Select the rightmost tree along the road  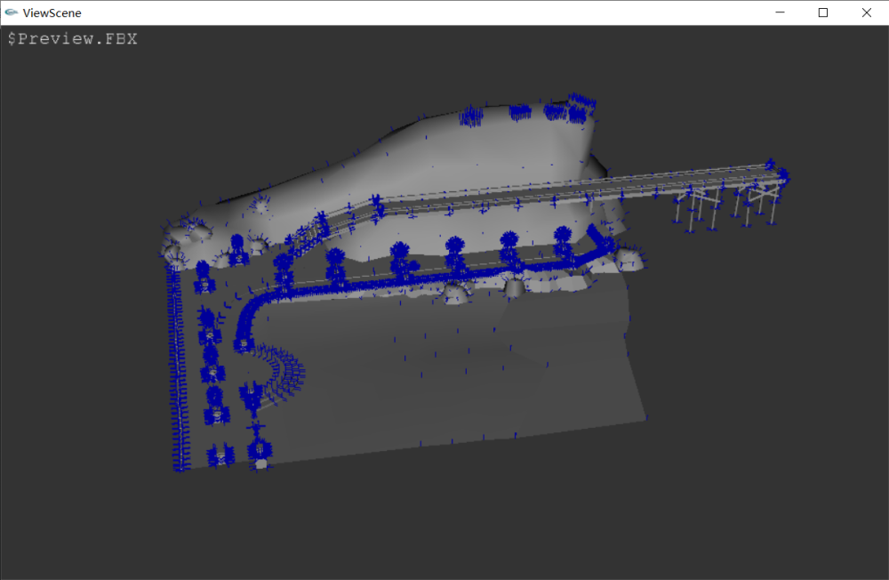pos(563,240)
